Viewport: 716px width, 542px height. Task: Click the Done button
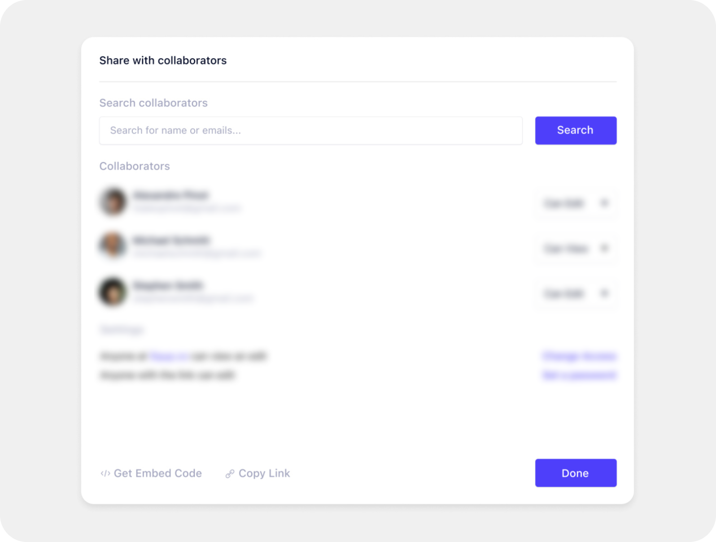click(576, 473)
